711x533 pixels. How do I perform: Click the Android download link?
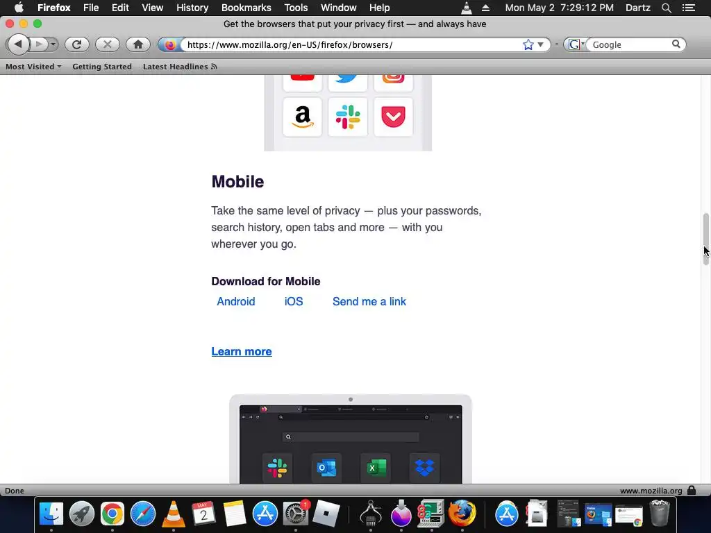pos(236,301)
